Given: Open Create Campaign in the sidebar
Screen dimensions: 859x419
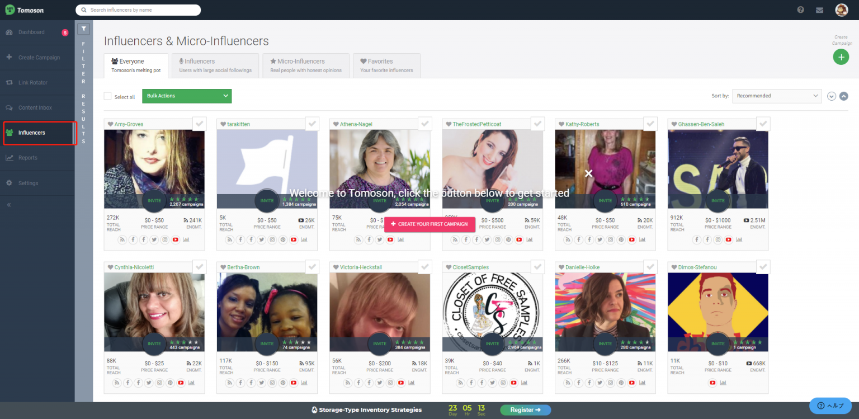Looking at the screenshot, I should (37, 58).
